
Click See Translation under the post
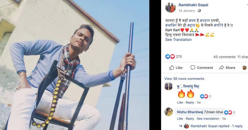coord(179,40)
